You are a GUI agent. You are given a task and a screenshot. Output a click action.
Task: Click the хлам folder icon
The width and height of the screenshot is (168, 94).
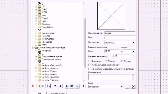point(40,45)
